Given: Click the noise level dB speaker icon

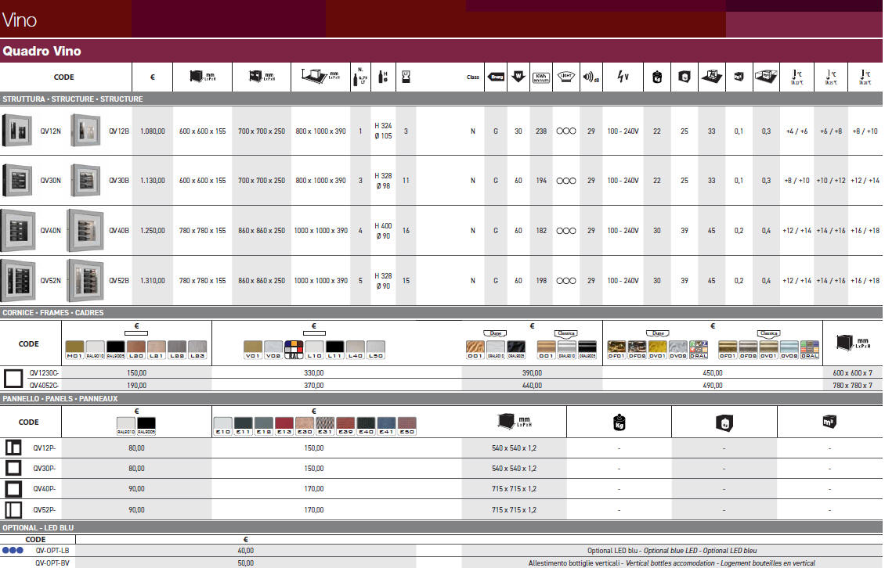Looking at the screenshot, I should coord(591,77).
